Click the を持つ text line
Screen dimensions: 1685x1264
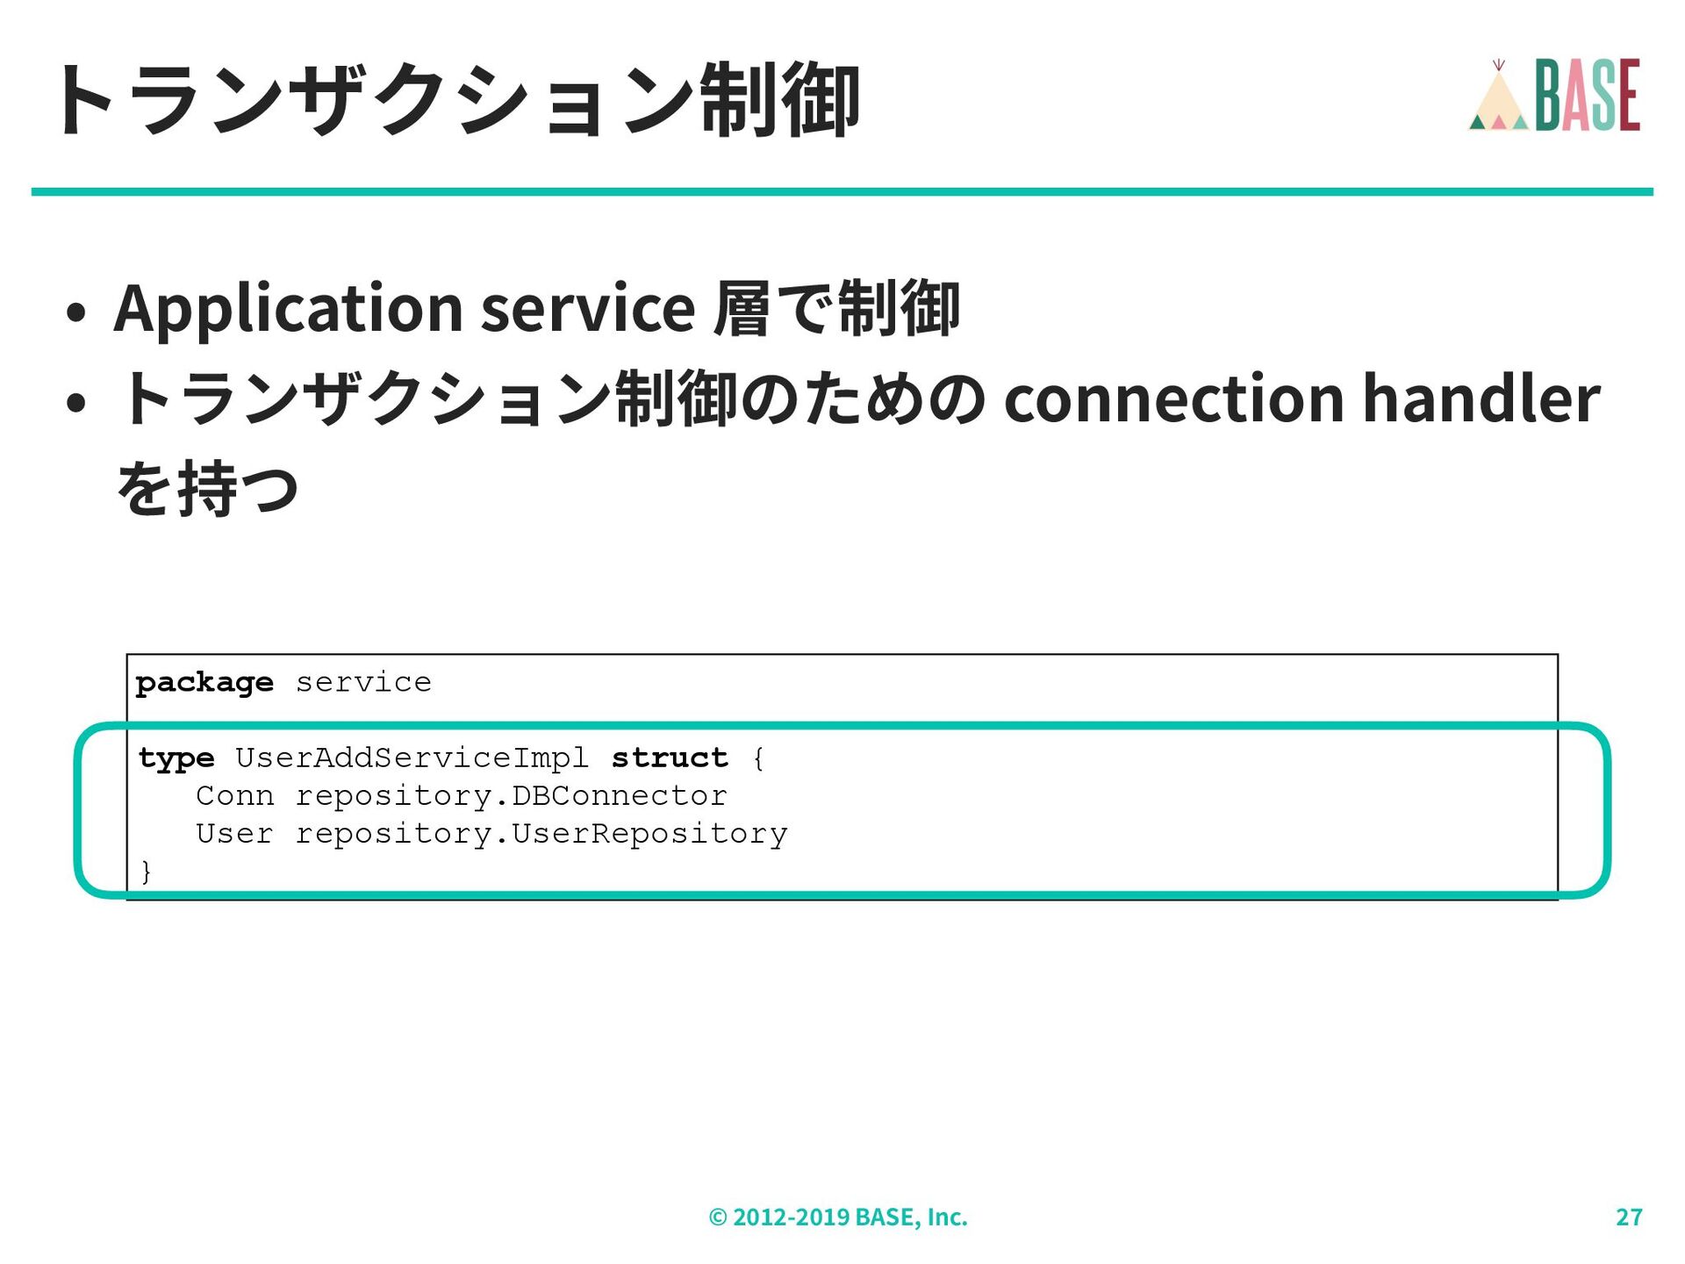pos(208,488)
